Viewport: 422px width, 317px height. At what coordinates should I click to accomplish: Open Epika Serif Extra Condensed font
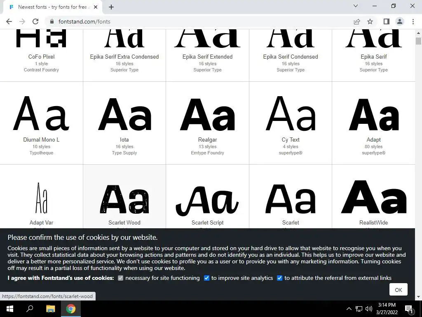click(124, 57)
